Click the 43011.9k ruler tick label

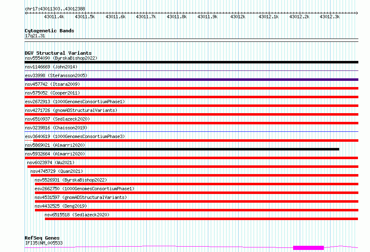(207, 17)
